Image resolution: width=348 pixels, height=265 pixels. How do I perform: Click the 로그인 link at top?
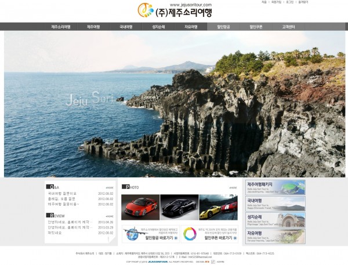click(289, 2)
